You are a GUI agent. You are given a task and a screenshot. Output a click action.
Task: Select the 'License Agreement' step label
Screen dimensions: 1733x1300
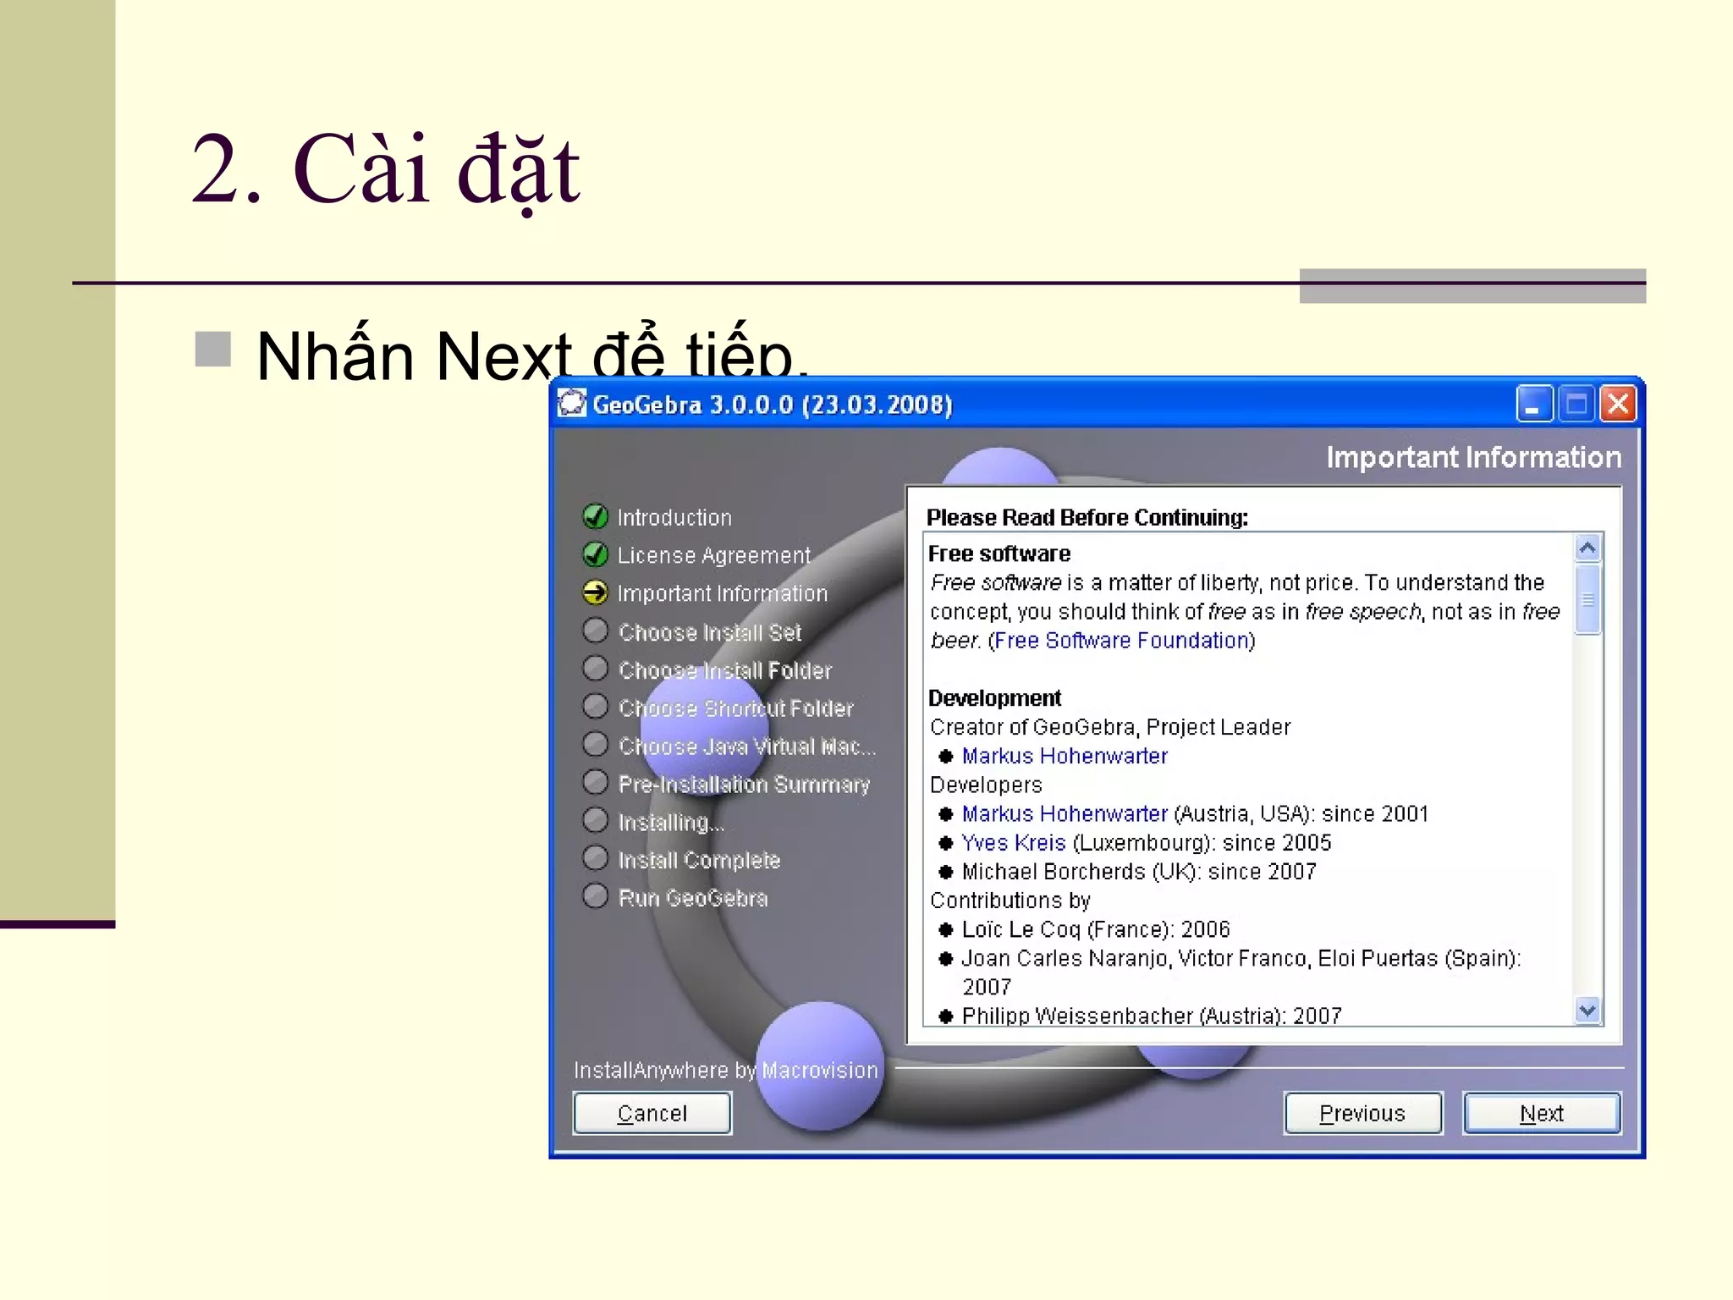[713, 555]
